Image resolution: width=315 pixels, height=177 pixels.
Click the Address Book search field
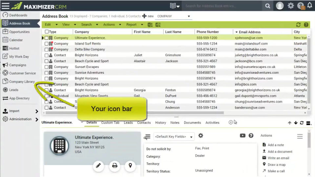[x=222, y=6]
